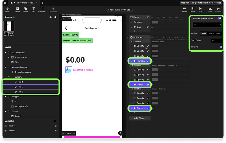The height and width of the screenshot is (143, 226).
Task: Click the $0.00 amount on canvas
Action: [75, 60]
